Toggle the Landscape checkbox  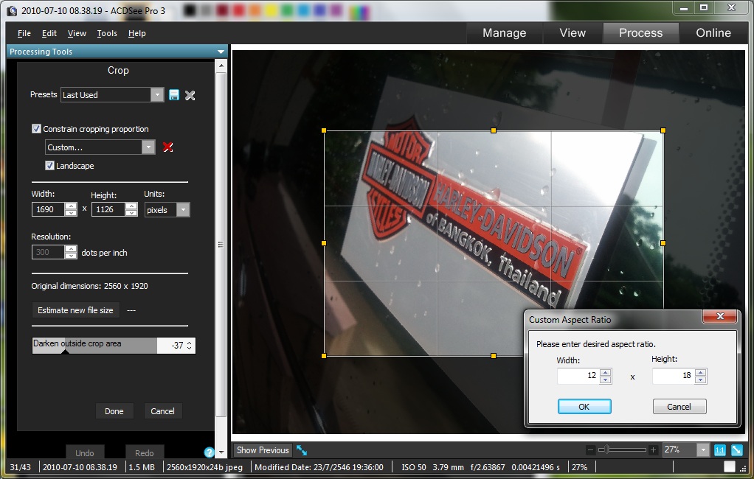[49, 166]
